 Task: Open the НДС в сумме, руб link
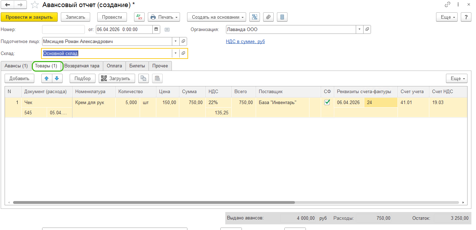tap(245, 42)
